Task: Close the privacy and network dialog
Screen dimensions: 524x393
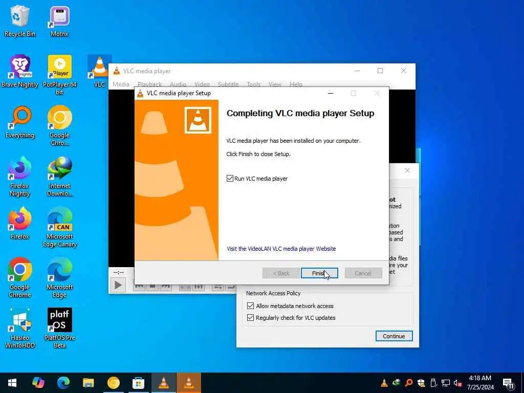Action: click(407, 170)
